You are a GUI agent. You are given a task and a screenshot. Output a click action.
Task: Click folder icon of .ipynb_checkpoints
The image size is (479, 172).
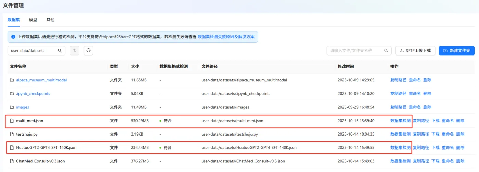12,94
